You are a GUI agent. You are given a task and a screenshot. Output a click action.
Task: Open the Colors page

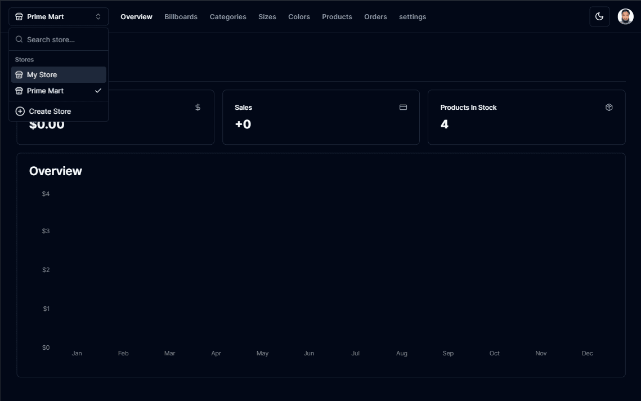pyautogui.click(x=299, y=17)
